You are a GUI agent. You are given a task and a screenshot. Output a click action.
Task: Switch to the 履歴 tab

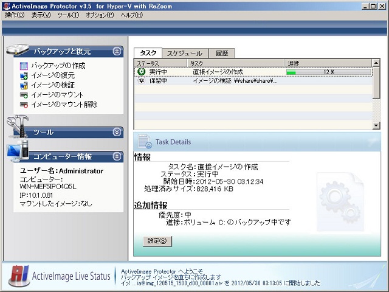pyautogui.click(x=221, y=53)
